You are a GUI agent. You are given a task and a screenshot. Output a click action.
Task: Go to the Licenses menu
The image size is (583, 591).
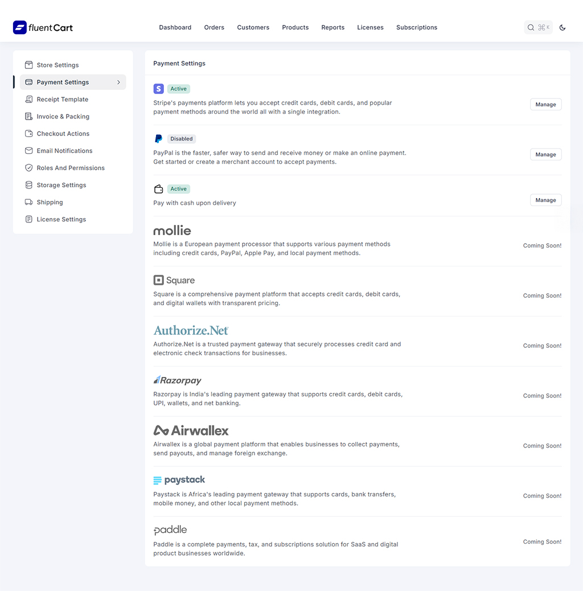371,27
